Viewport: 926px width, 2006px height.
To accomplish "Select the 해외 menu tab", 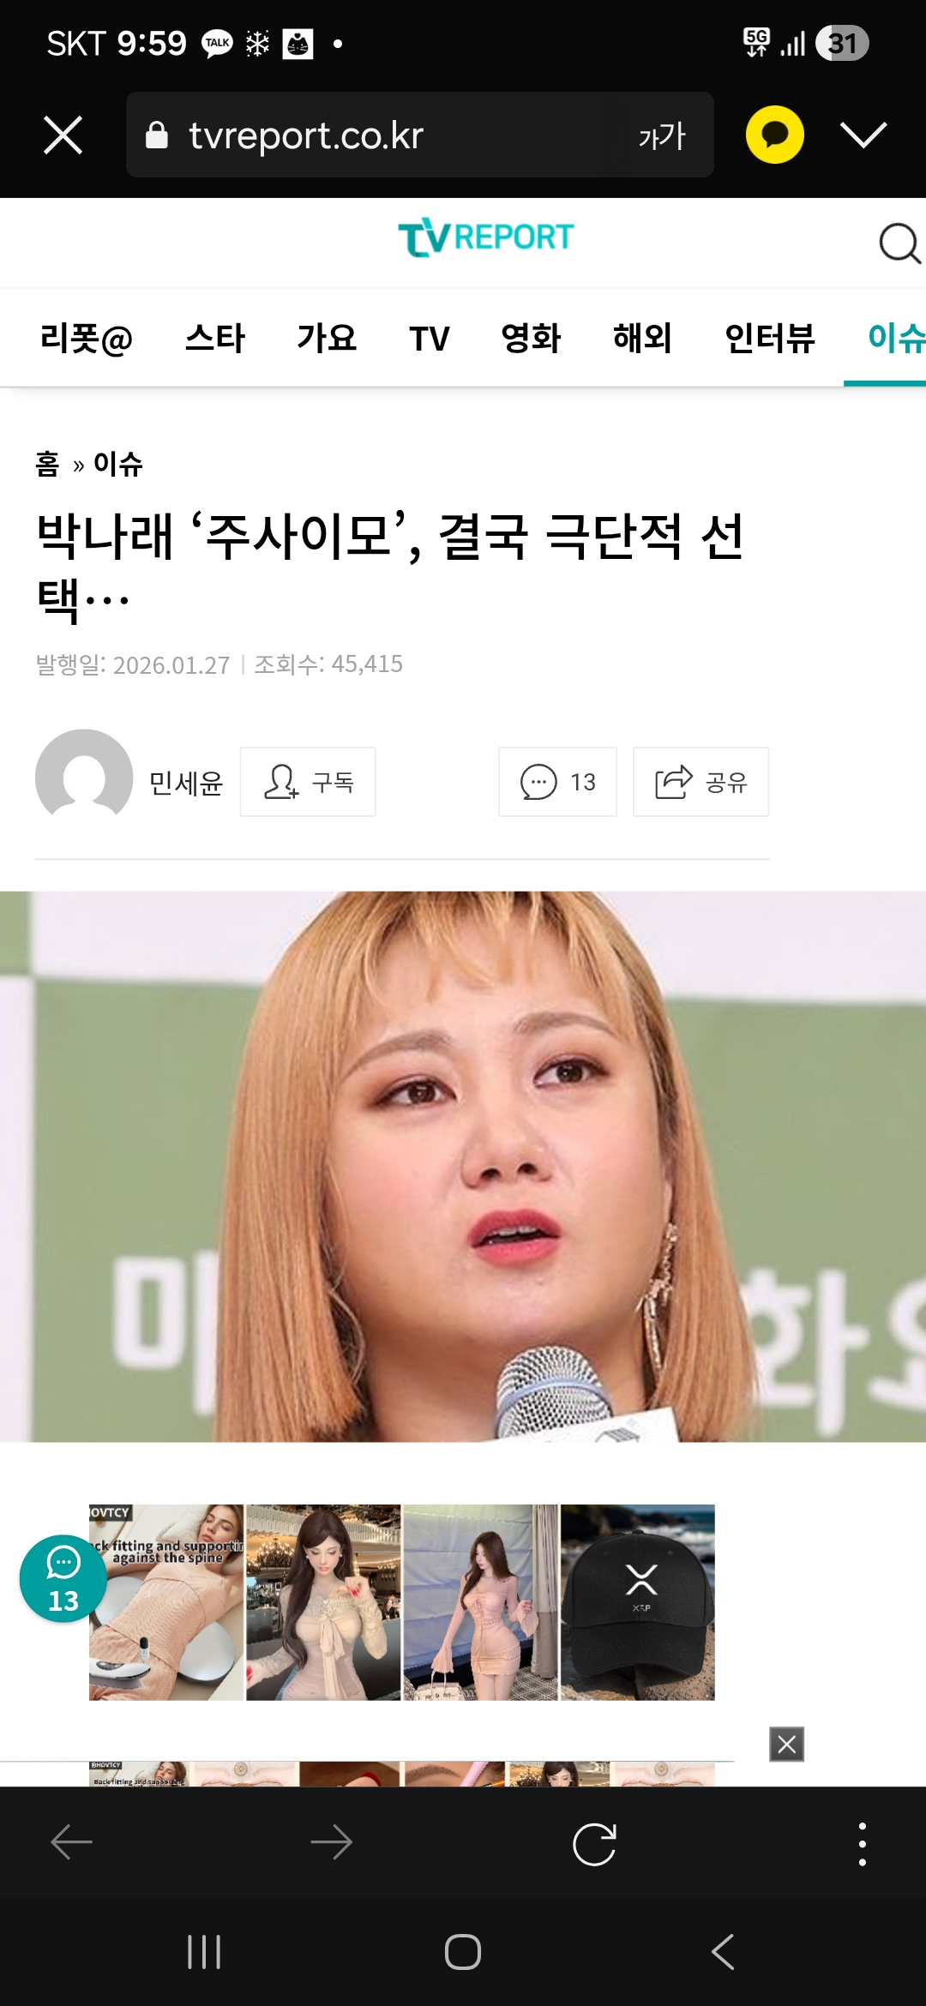I will [642, 338].
